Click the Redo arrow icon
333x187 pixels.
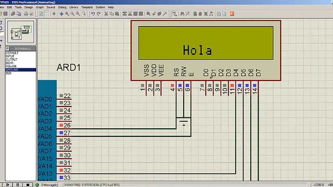[98, 14]
